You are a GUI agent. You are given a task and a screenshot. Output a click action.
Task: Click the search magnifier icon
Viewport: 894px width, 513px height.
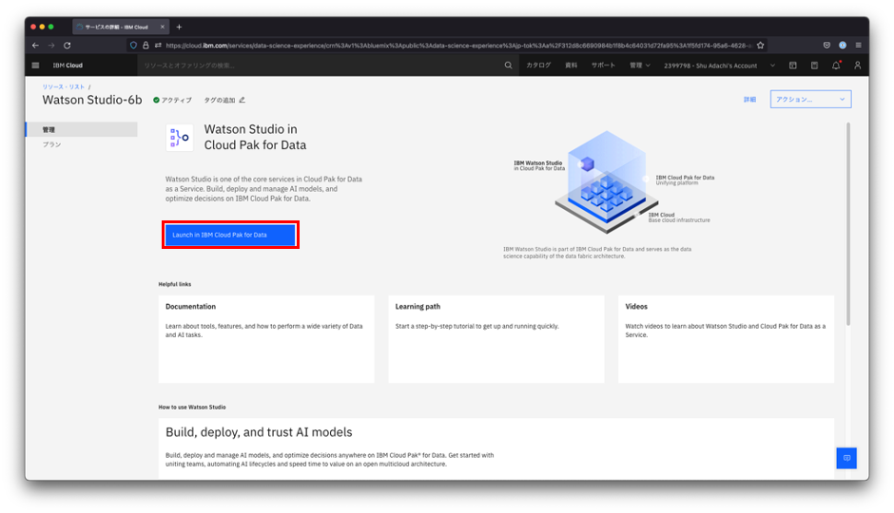pyautogui.click(x=508, y=66)
